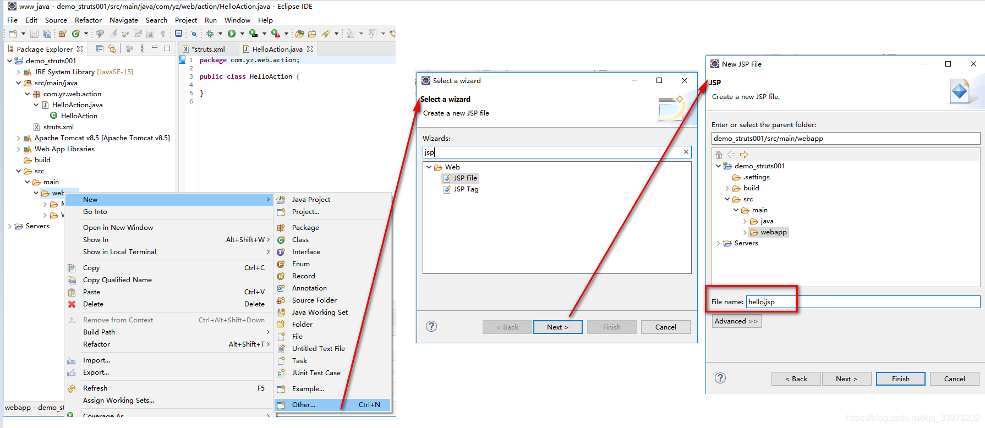
Task: Click the Next Annotation toolbar icon
Action: 350,34
